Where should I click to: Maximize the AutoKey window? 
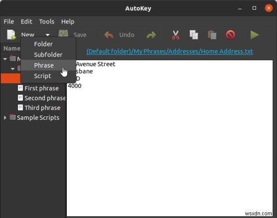coord(254,8)
